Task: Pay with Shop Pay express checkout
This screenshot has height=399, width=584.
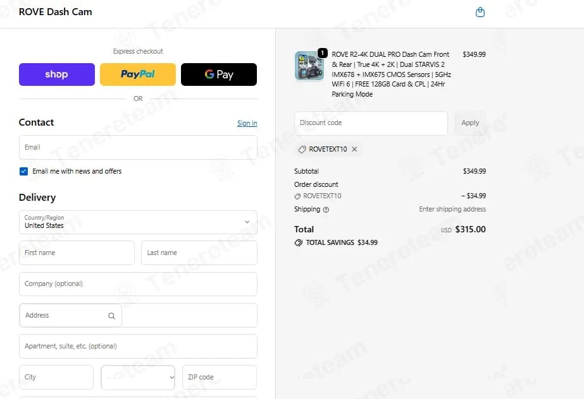Action: point(56,74)
